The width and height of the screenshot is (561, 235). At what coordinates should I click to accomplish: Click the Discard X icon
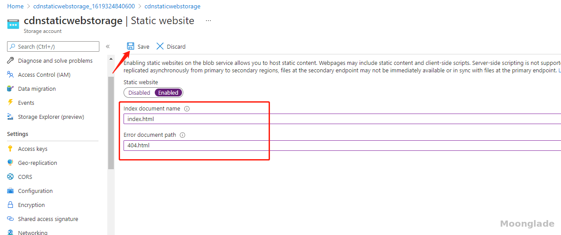click(x=160, y=46)
